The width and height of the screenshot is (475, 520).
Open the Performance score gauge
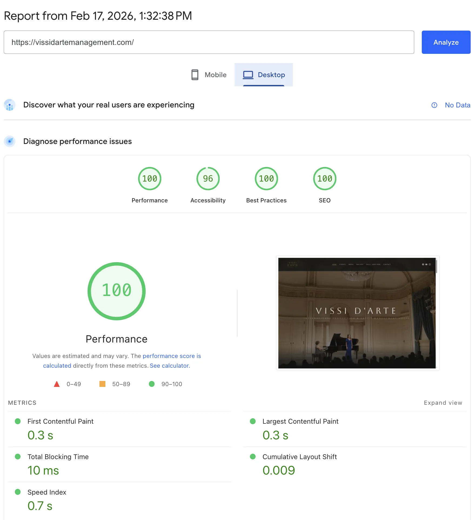click(x=149, y=178)
